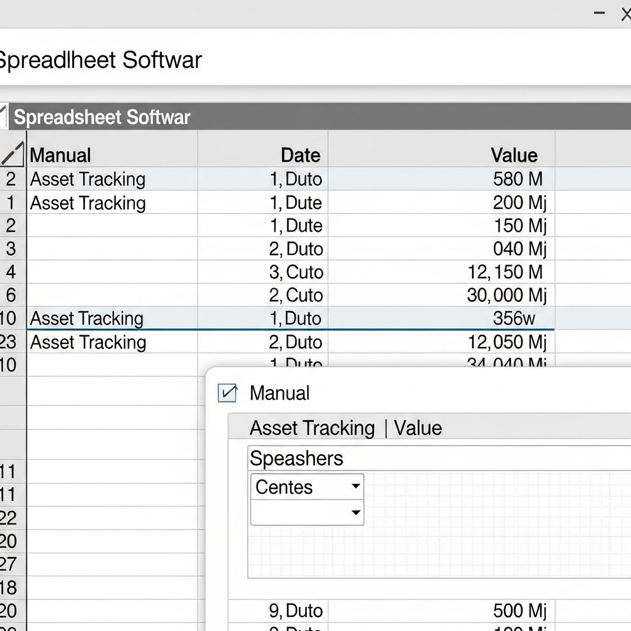
Task: Close the spreadsheet window
Action: click(625, 13)
